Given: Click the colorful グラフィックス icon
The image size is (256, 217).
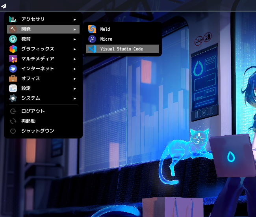Looking at the screenshot, I should (13, 49).
